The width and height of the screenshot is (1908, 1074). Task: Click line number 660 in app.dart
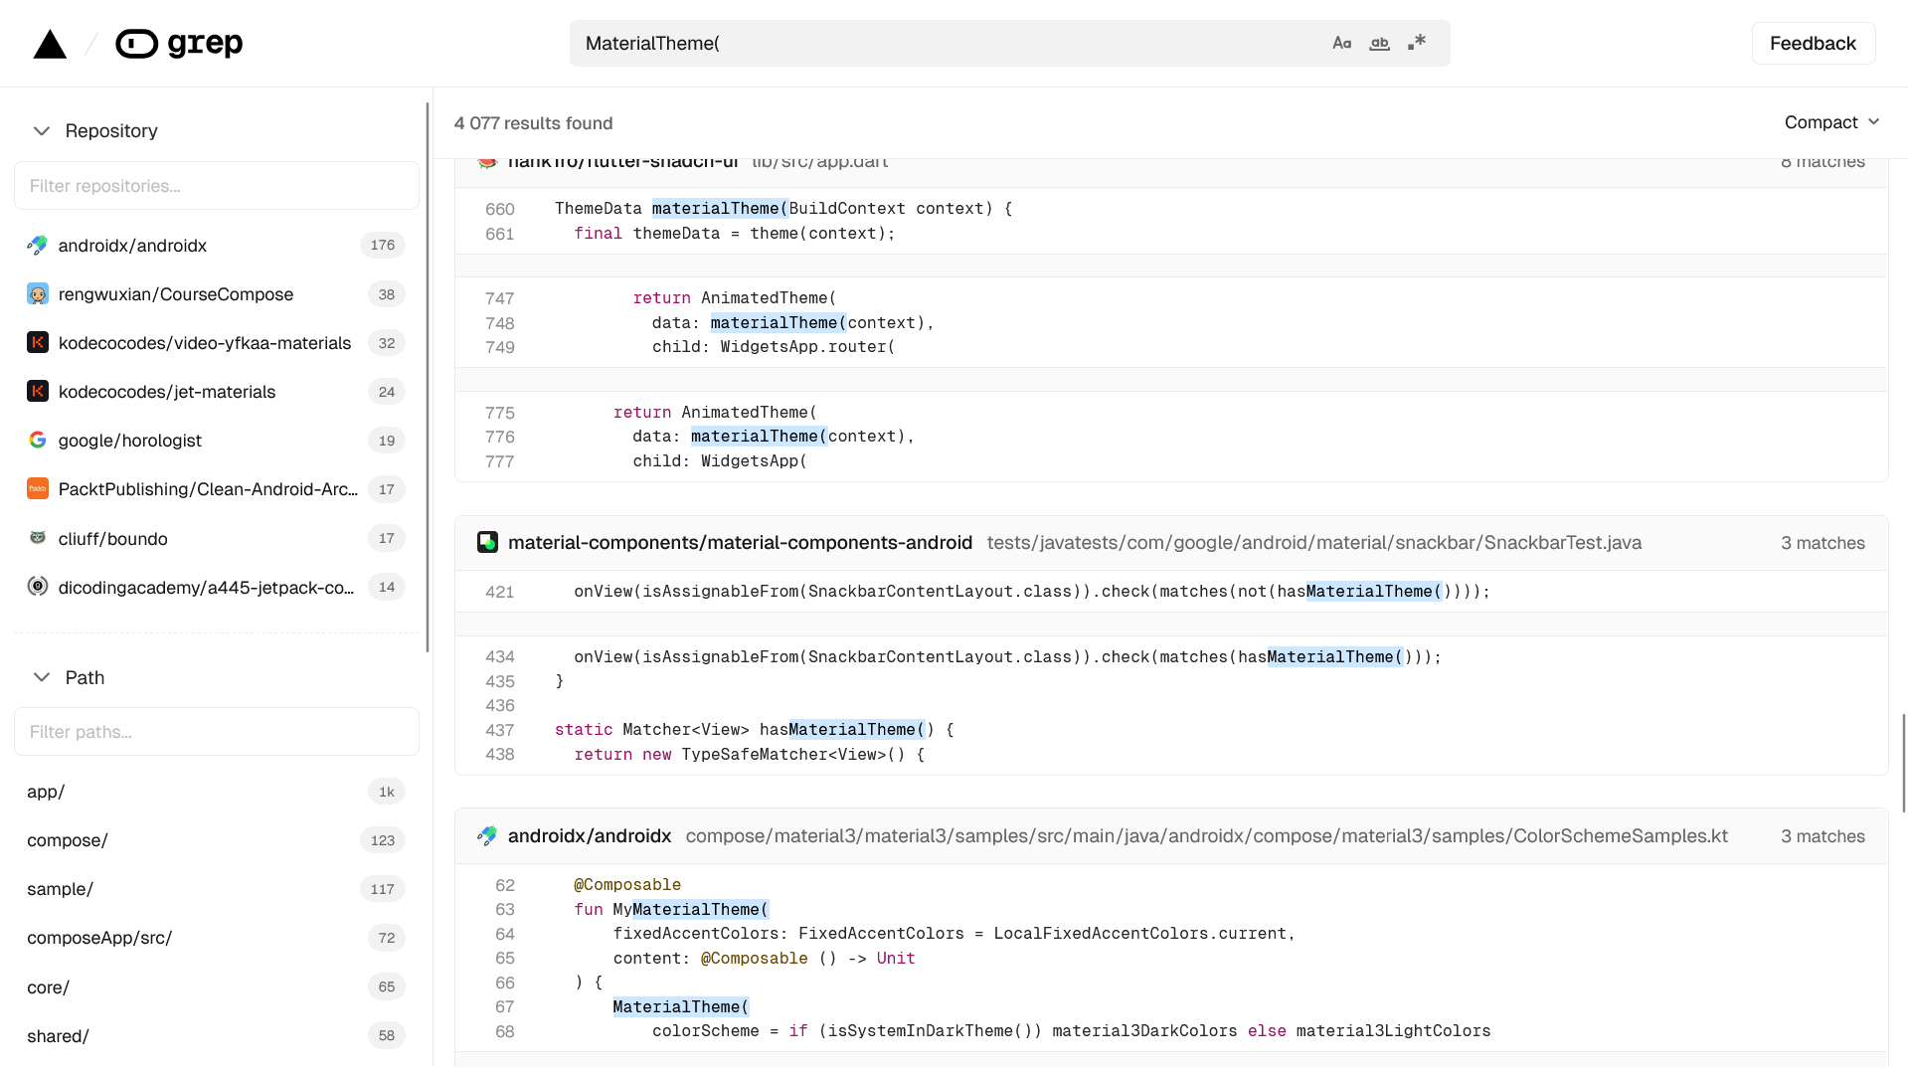[500, 209]
